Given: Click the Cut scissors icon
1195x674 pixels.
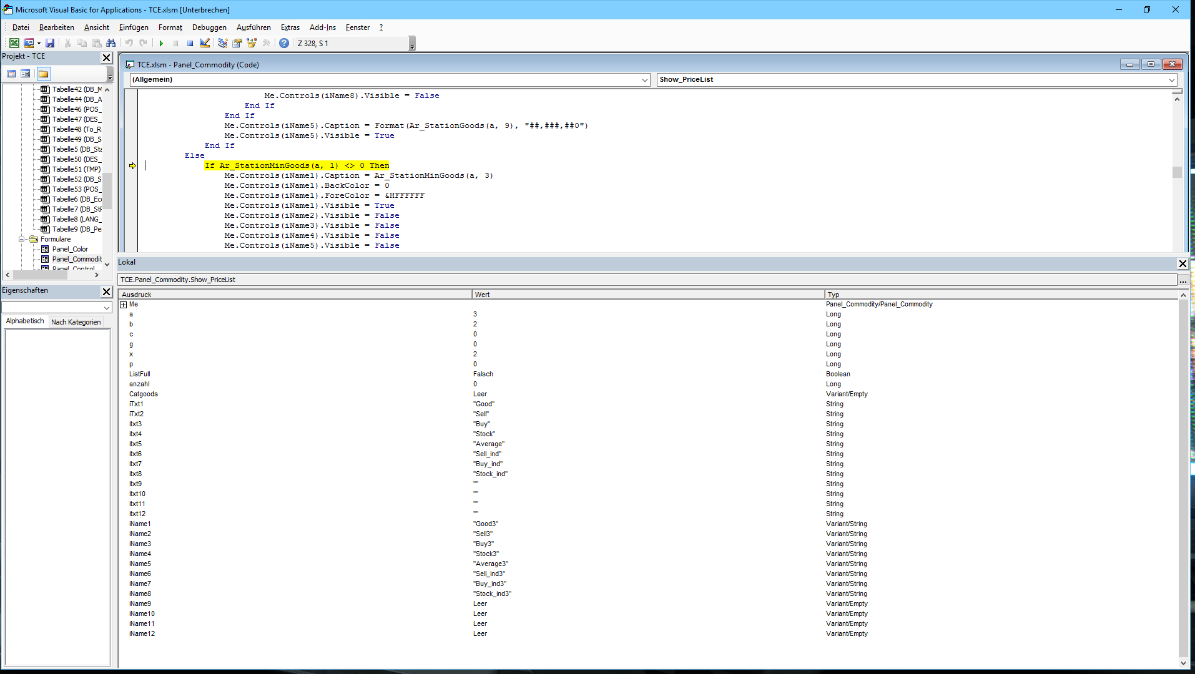Looking at the screenshot, I should tap(67, 43).
